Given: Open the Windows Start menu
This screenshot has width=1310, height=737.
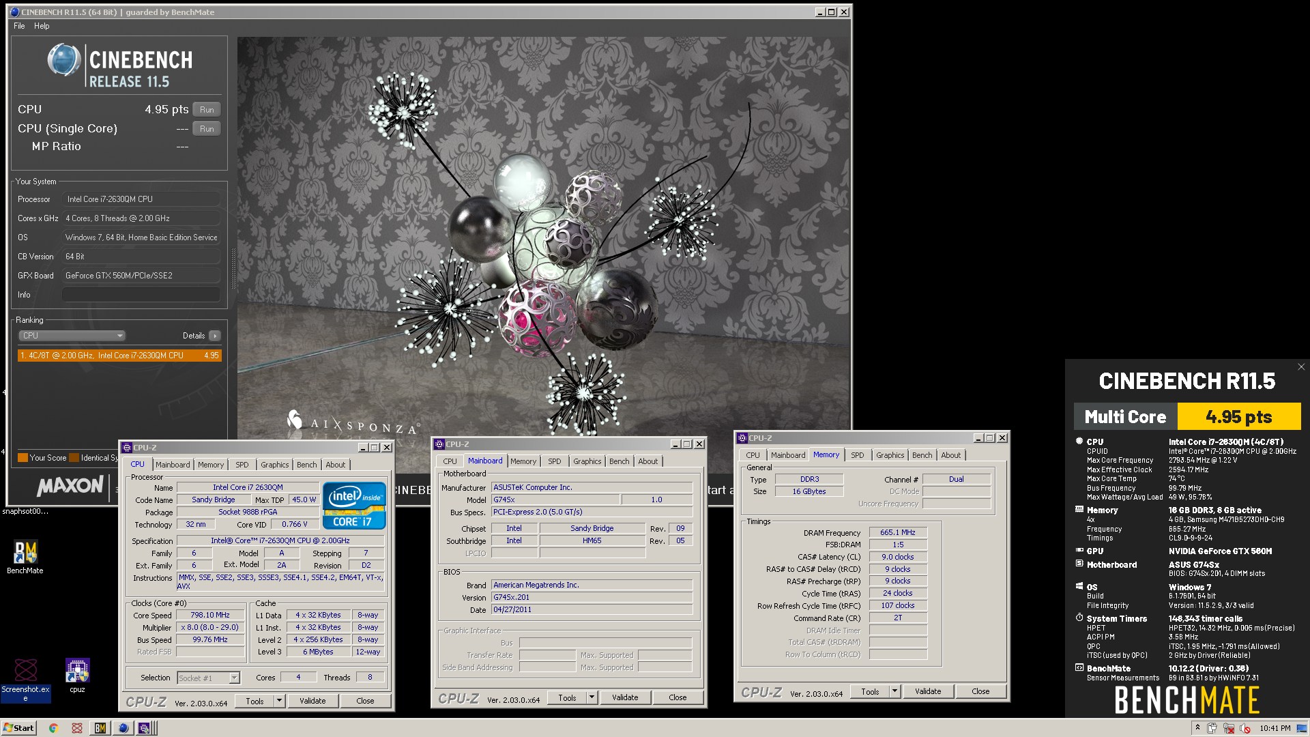Looking at the screenshot, I should click(18, 728).
